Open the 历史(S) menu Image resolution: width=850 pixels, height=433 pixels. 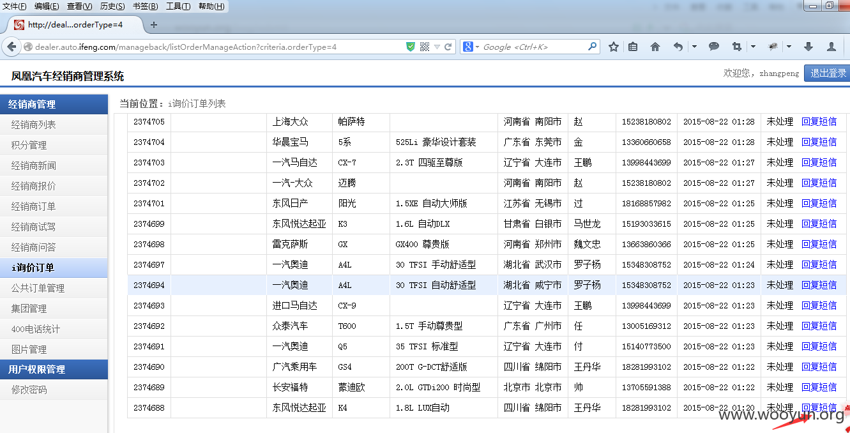point(112,6)
